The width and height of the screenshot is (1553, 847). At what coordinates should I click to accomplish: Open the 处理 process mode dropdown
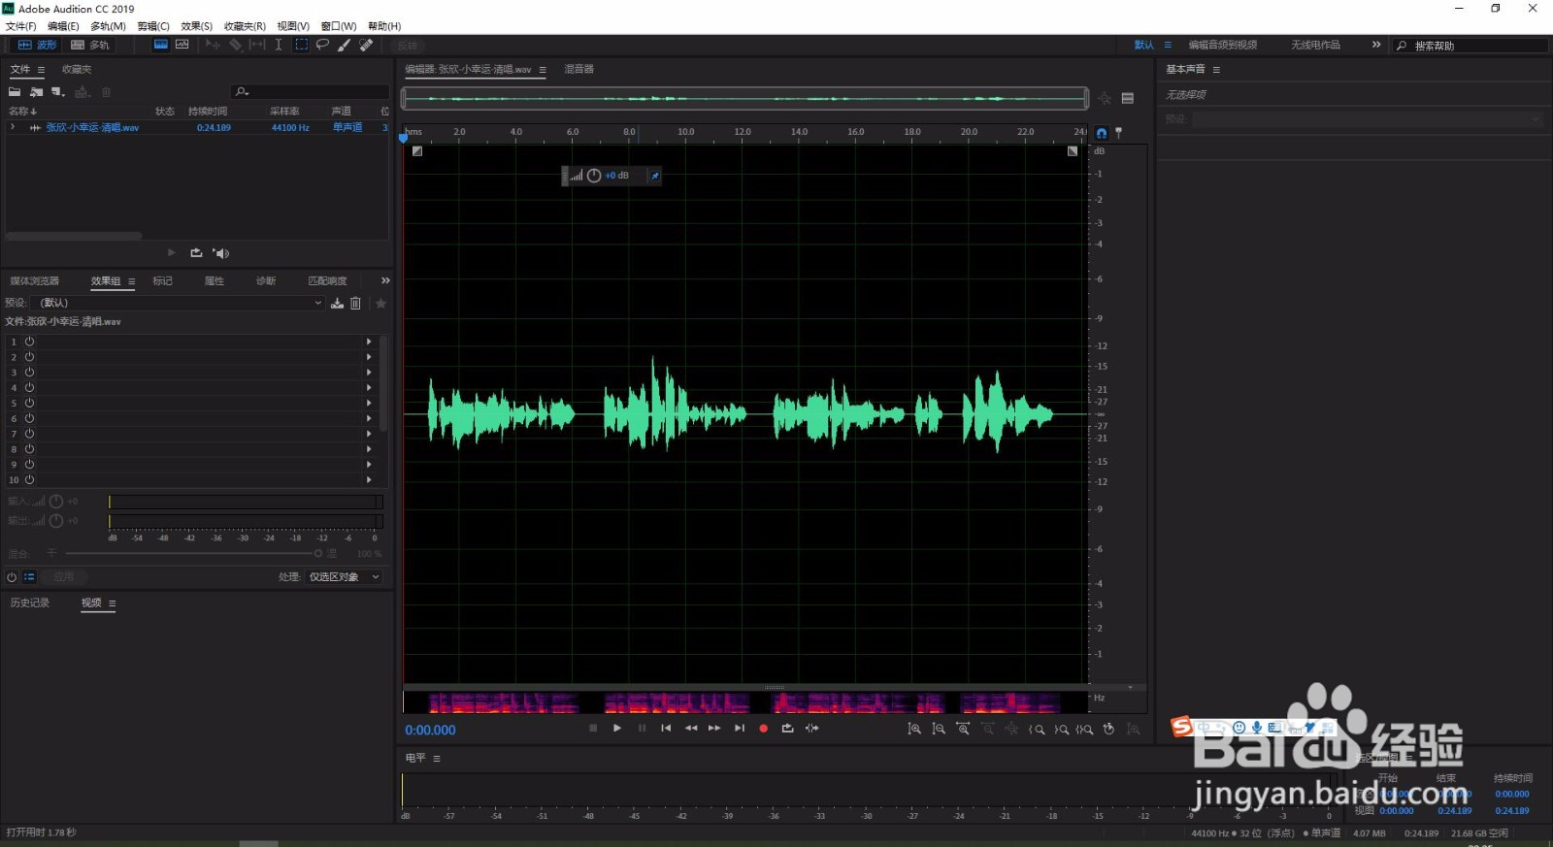[x=345, y=576]
